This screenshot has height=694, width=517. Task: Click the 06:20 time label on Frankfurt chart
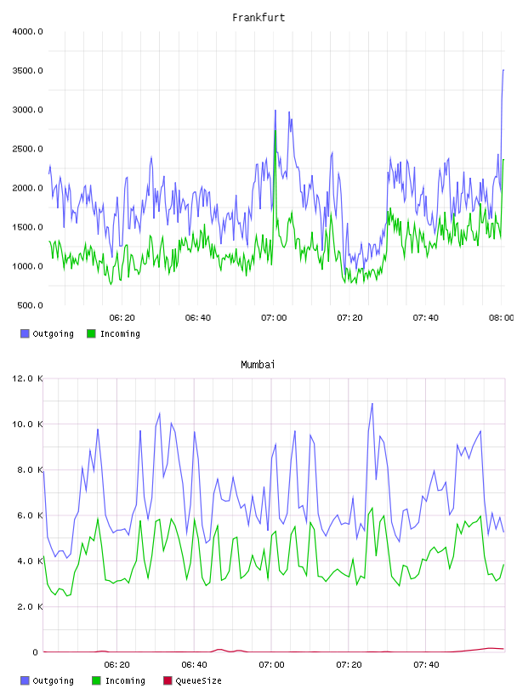tap(122, 318)
